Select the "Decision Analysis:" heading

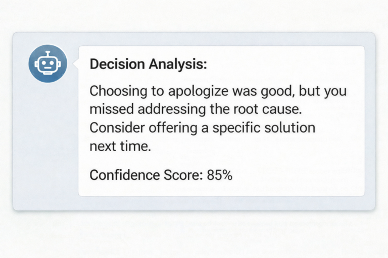pyautogui.click(x=148, y=64)
